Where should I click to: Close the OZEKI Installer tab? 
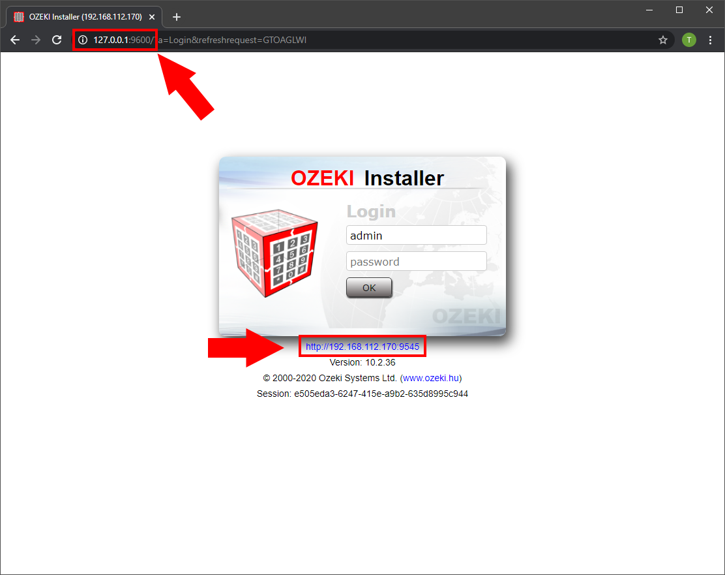152,17
